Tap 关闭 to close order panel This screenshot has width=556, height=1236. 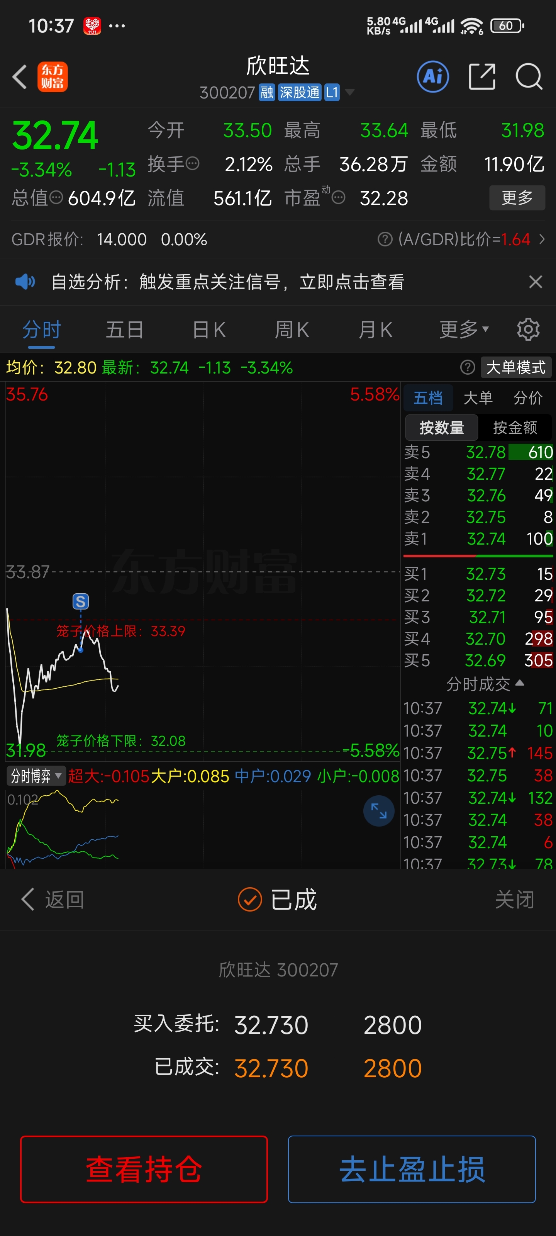(515, 899)
